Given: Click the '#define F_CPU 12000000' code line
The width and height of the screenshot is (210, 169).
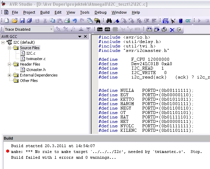Looking at the screenshot, I should pyautogui.click(x=134, y=59).
